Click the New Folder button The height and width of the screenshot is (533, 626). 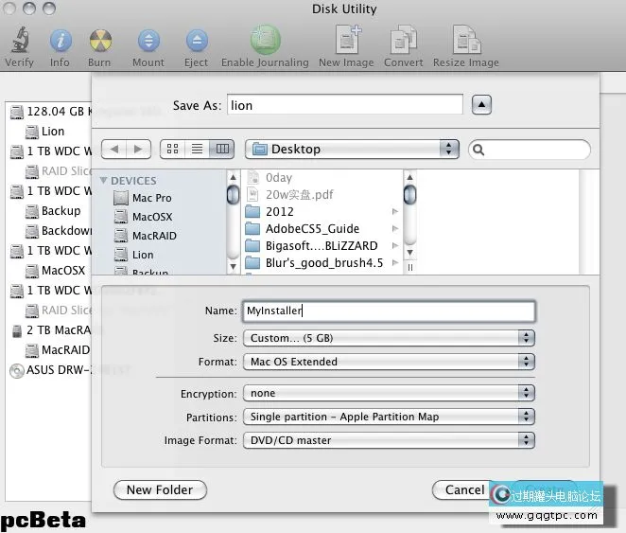pos(160,490)
